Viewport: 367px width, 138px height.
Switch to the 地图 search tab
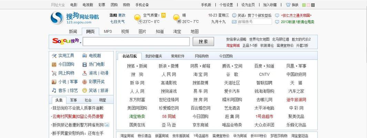194,31
